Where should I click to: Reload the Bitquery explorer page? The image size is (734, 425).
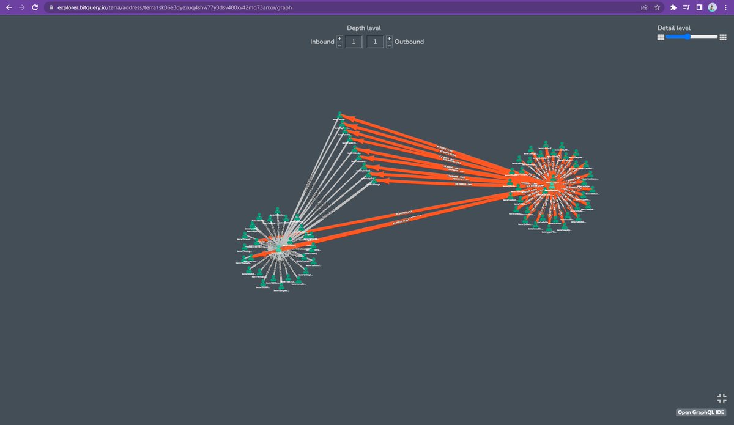35,7
